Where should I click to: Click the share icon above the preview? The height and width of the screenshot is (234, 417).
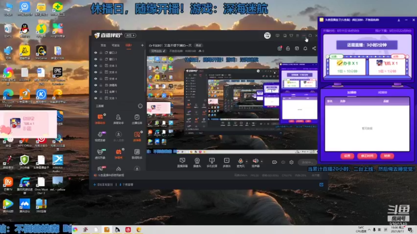[x=314, y=48]
